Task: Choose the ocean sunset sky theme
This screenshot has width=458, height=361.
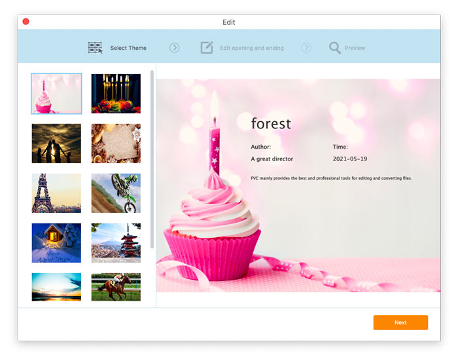Action: tap(56, 287)
